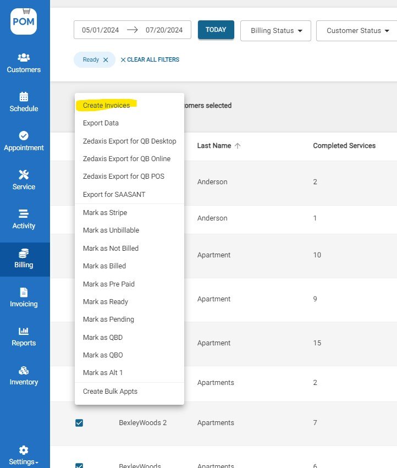
Task: Open the Invoicing document icon
Action: pyautogui.click(x=24, y=292)
